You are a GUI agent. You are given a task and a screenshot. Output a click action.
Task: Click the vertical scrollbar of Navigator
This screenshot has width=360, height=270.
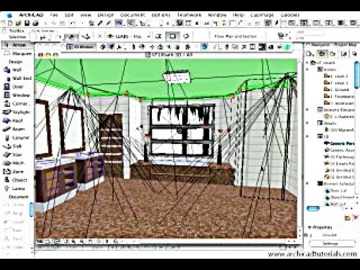[x=357, y=75]
